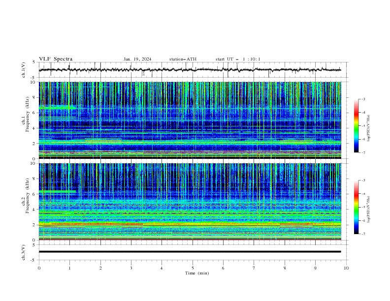Click time axis tick "9" at bottom
Screen dimensions: 390x301
click(x=315, y=268)
